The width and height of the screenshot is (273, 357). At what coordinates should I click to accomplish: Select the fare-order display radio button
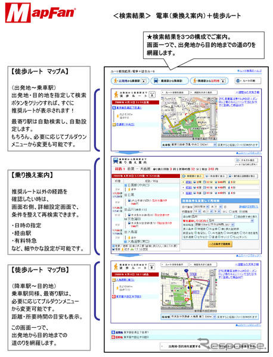(x=208, y=228)
